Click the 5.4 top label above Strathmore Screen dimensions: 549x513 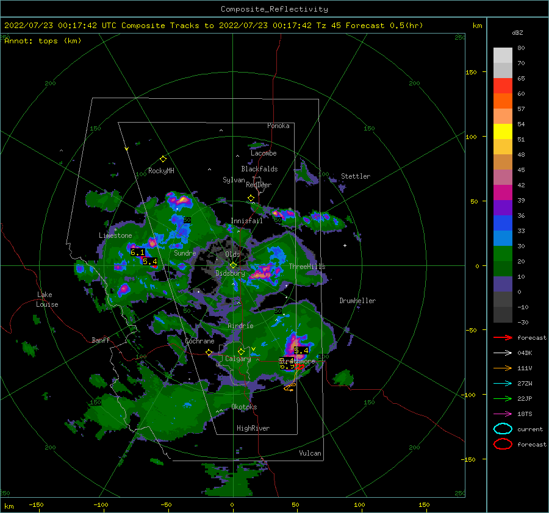click(301, 350)
